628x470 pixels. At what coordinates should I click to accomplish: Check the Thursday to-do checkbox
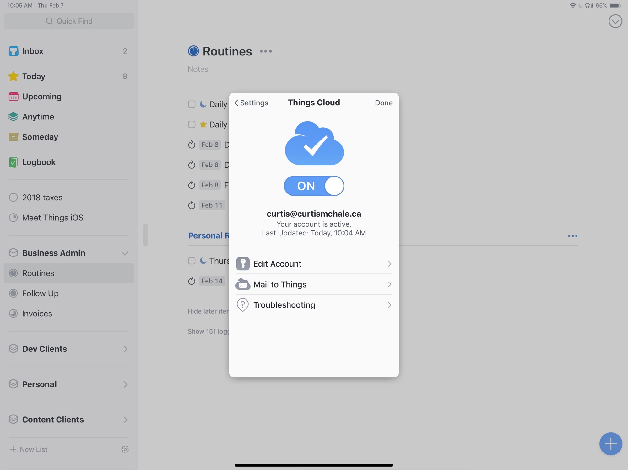(x=192, y=261)
